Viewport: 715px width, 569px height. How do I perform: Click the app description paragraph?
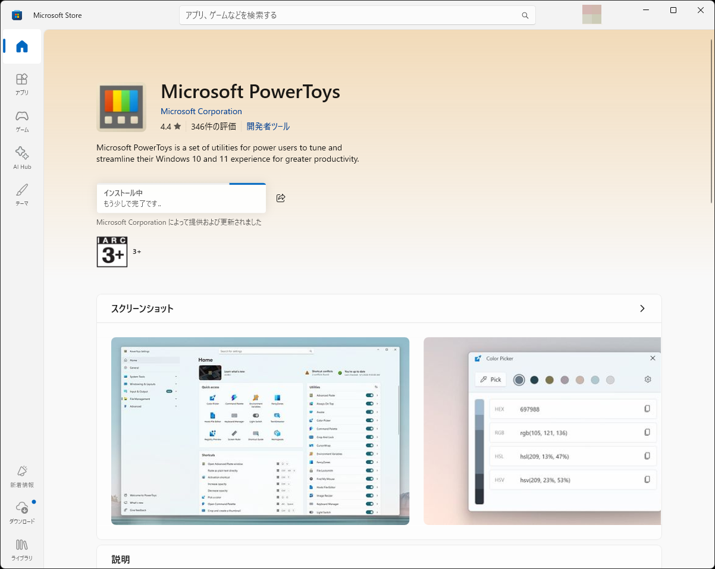coord(228,153)
